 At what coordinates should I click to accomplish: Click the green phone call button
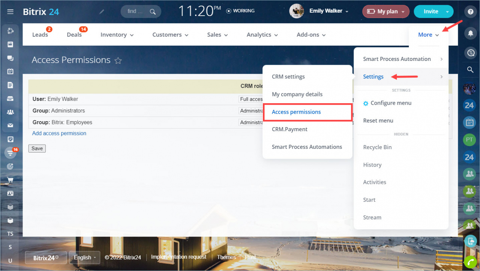(x=469, y=261)
